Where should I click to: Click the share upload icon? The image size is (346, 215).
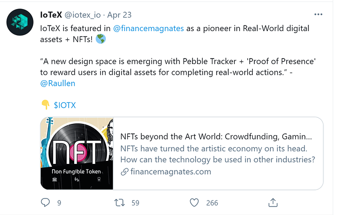click(273, 202)
